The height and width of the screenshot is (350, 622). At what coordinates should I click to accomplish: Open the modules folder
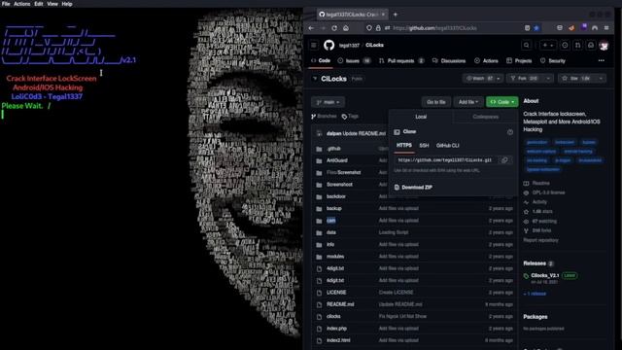coord(335,257)
